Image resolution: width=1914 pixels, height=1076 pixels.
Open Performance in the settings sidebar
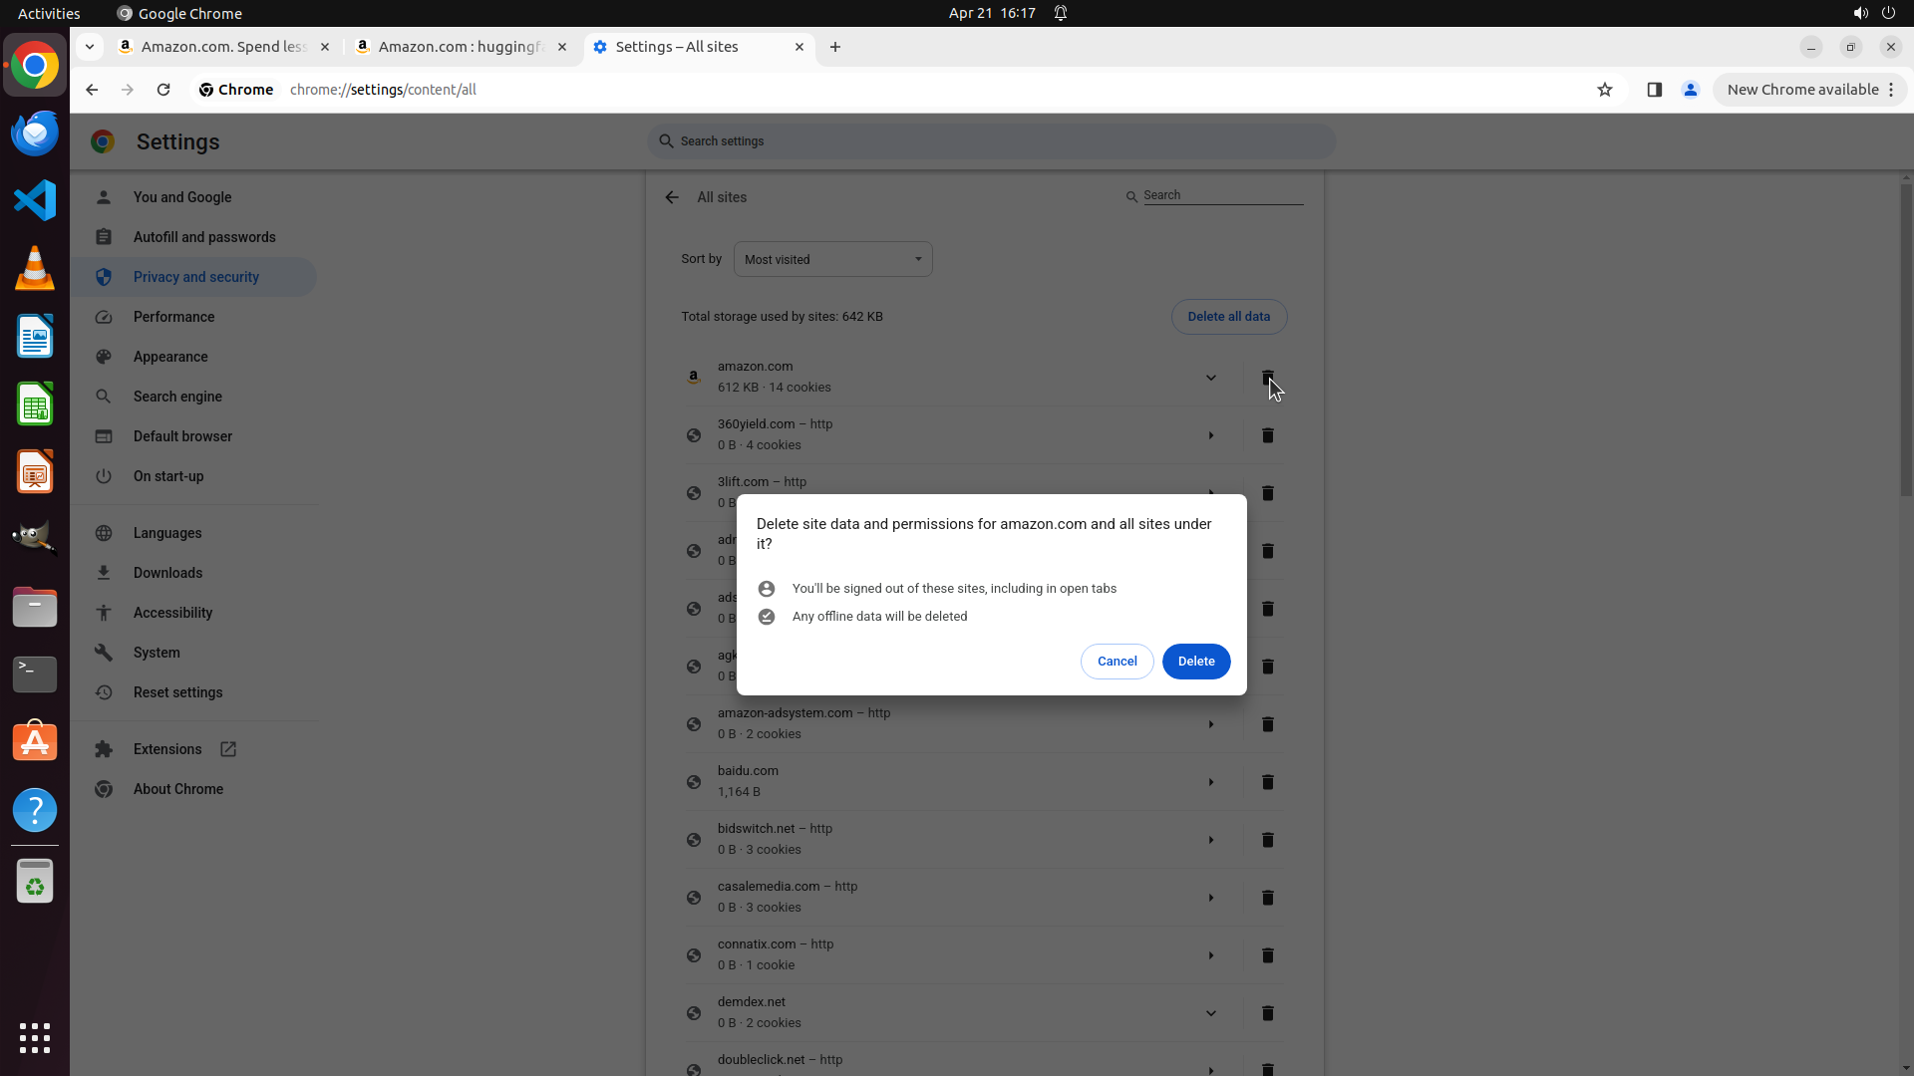[173, 317]
